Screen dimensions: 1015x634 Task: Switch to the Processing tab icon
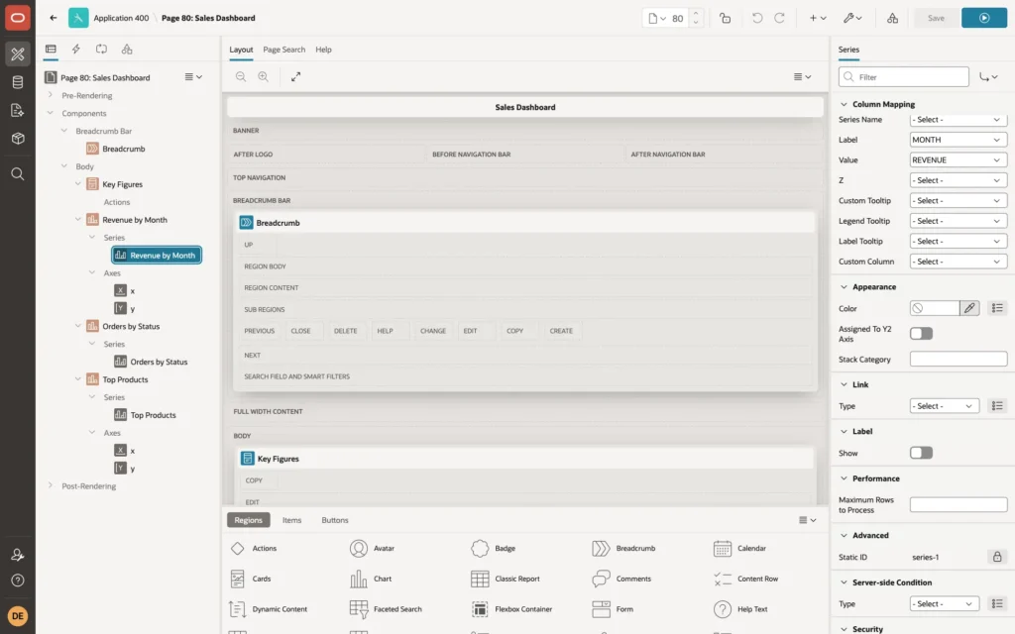pyautogui.click(x=102, y=50)
